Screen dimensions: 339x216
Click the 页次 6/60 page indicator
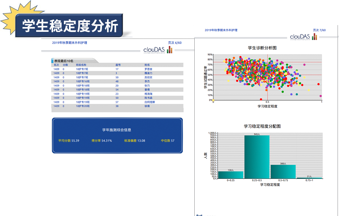point(175,43)
